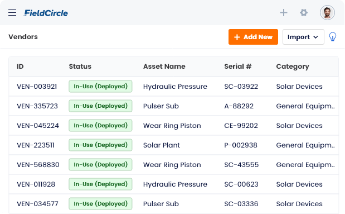Click Wear Ring Piston in VEN-045224 row
This screenshot has width=345, height=214.
click(172, 126)
